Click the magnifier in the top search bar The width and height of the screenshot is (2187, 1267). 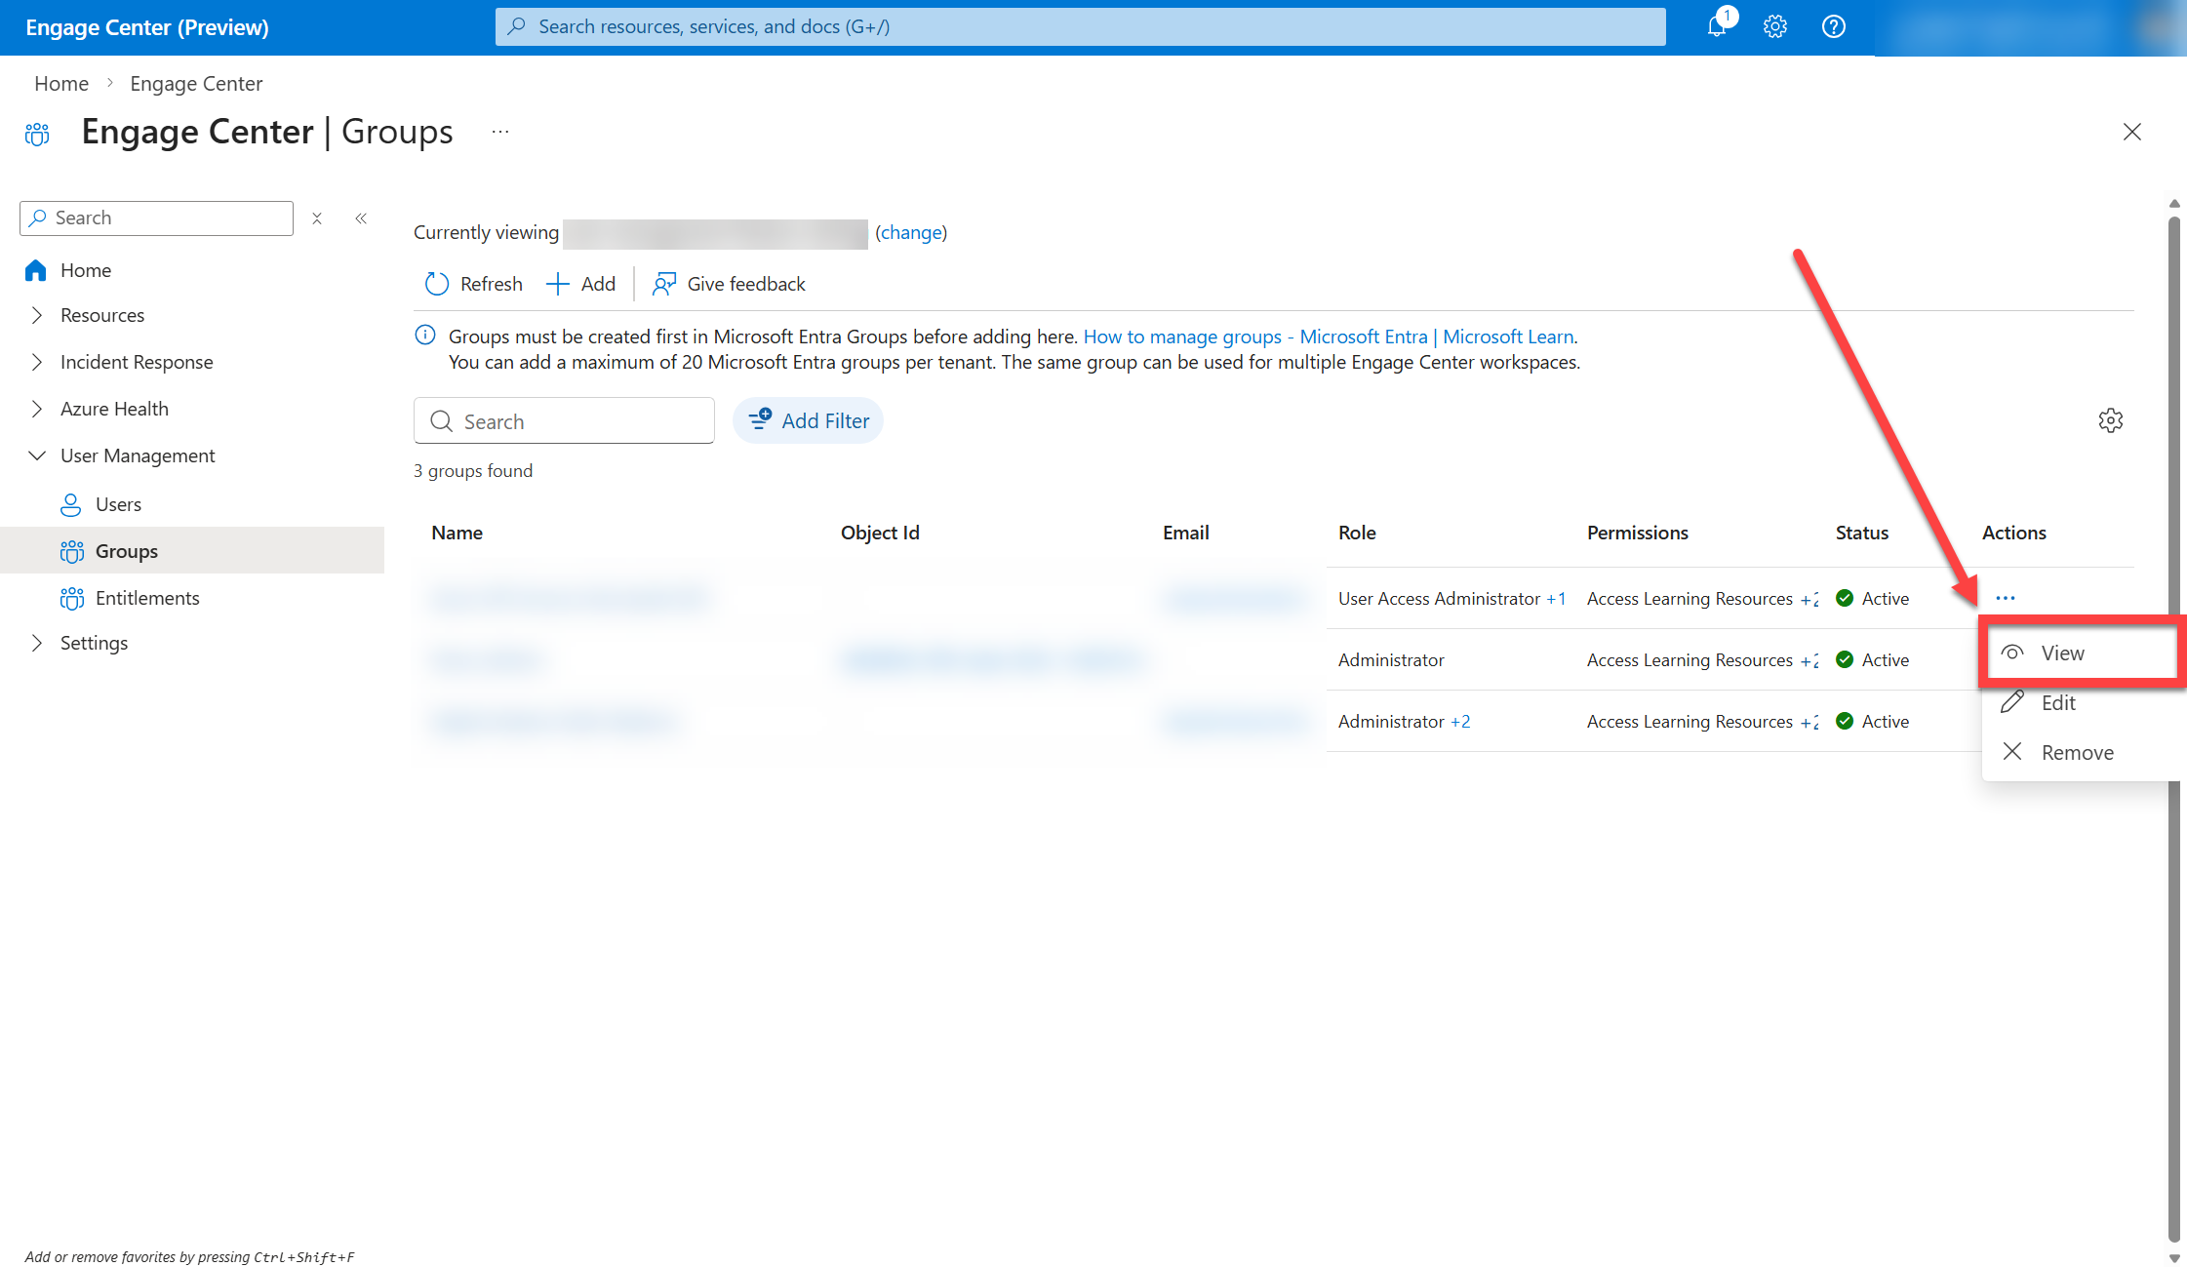coord(517,26)
